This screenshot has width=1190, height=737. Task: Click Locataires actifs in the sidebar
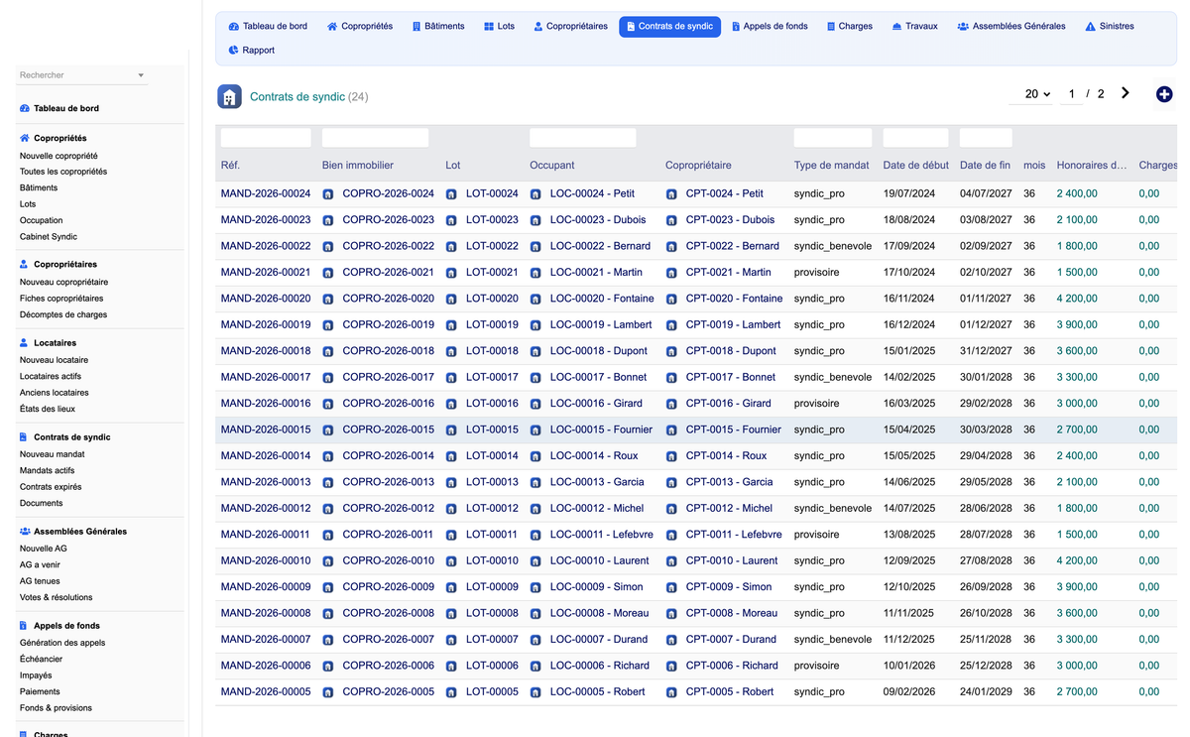point(51,376)
